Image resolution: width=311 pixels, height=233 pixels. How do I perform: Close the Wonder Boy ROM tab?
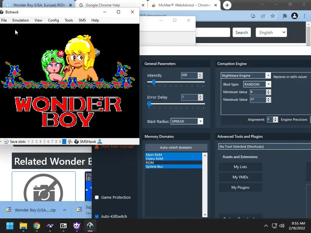click(70, 5)
